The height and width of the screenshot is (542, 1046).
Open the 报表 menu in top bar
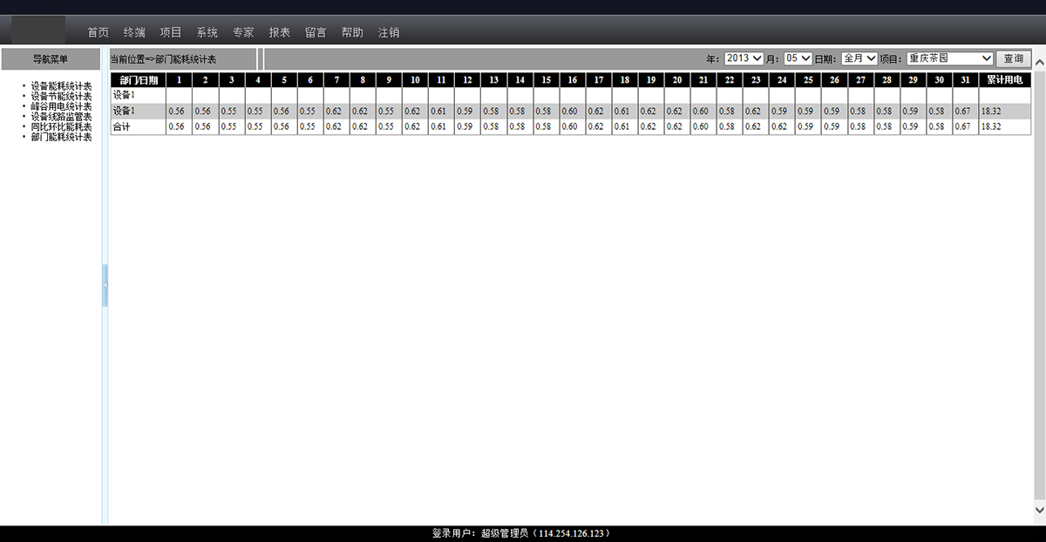(280, 32)
